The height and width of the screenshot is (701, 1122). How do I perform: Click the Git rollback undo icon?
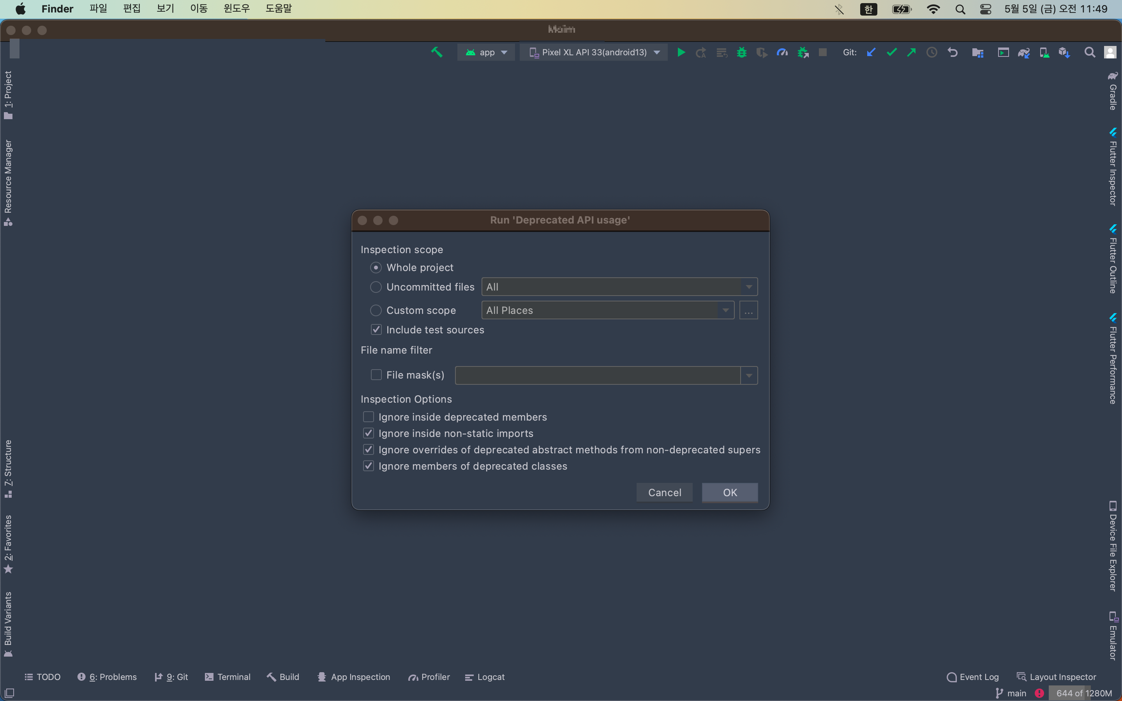(x=952, y=53)
